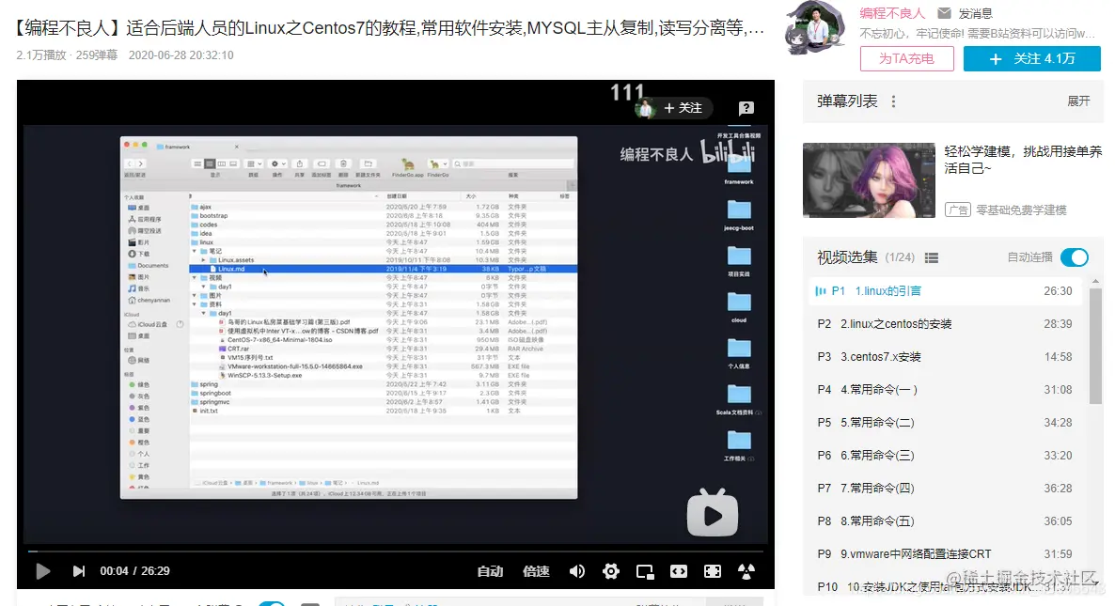Viewport: 1115px width, 606px height.
Task: Click the blue 关注 4.1万 follow button
Action: pos(1032,58)
